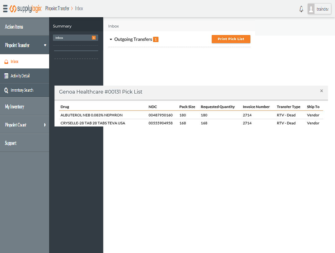
Task: Open My Inventory in sidebar
Action: tap(15, 107)
